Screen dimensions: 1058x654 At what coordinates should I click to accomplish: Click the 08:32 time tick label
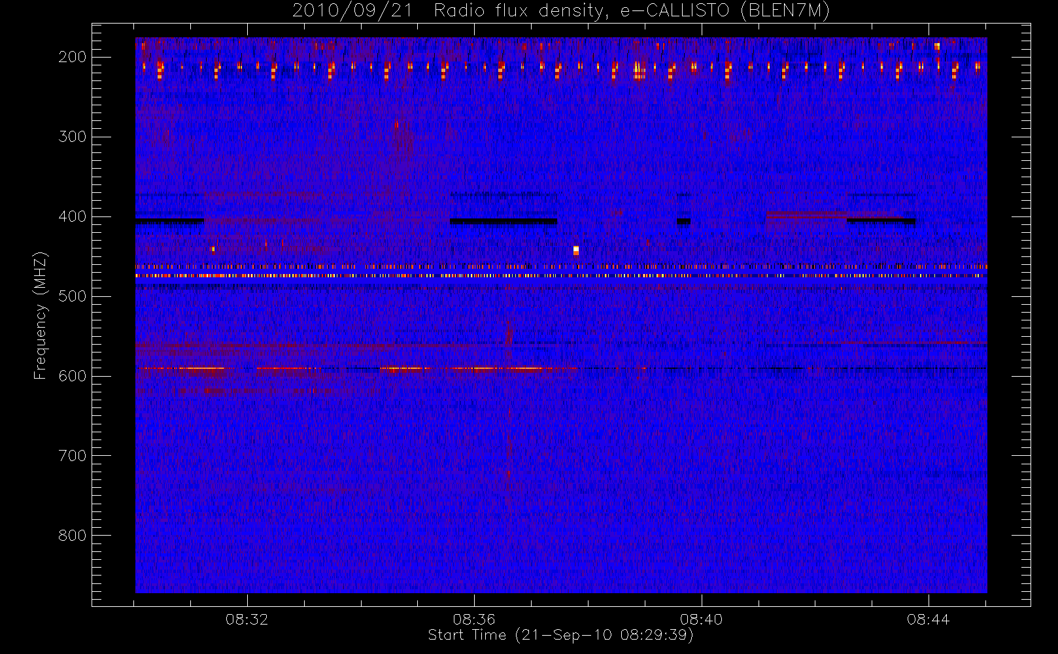[x=247, y=619]
